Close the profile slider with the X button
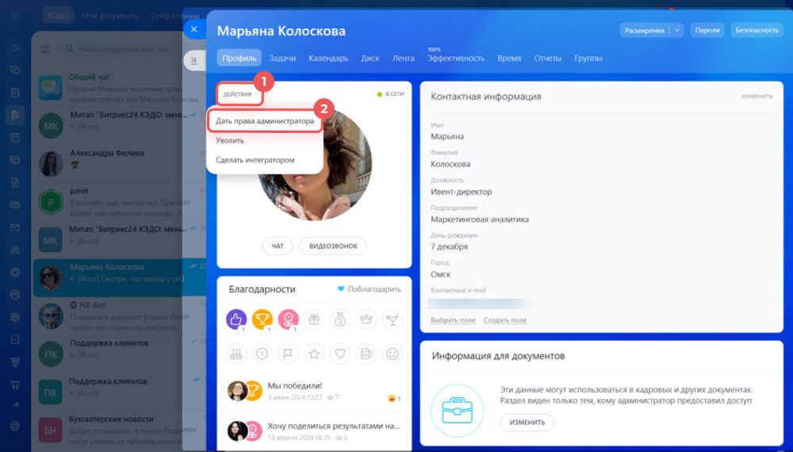Screen dimensions: 793x452 click(x=193, y=29)
